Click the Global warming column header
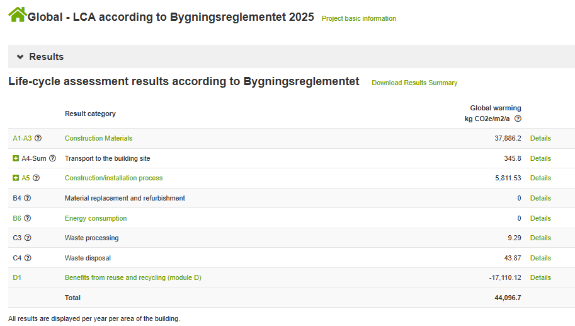 (496, 108)
